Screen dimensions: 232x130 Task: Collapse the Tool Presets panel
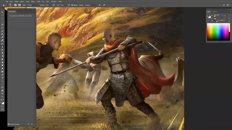pyautogui.click(x=33, y=9)
